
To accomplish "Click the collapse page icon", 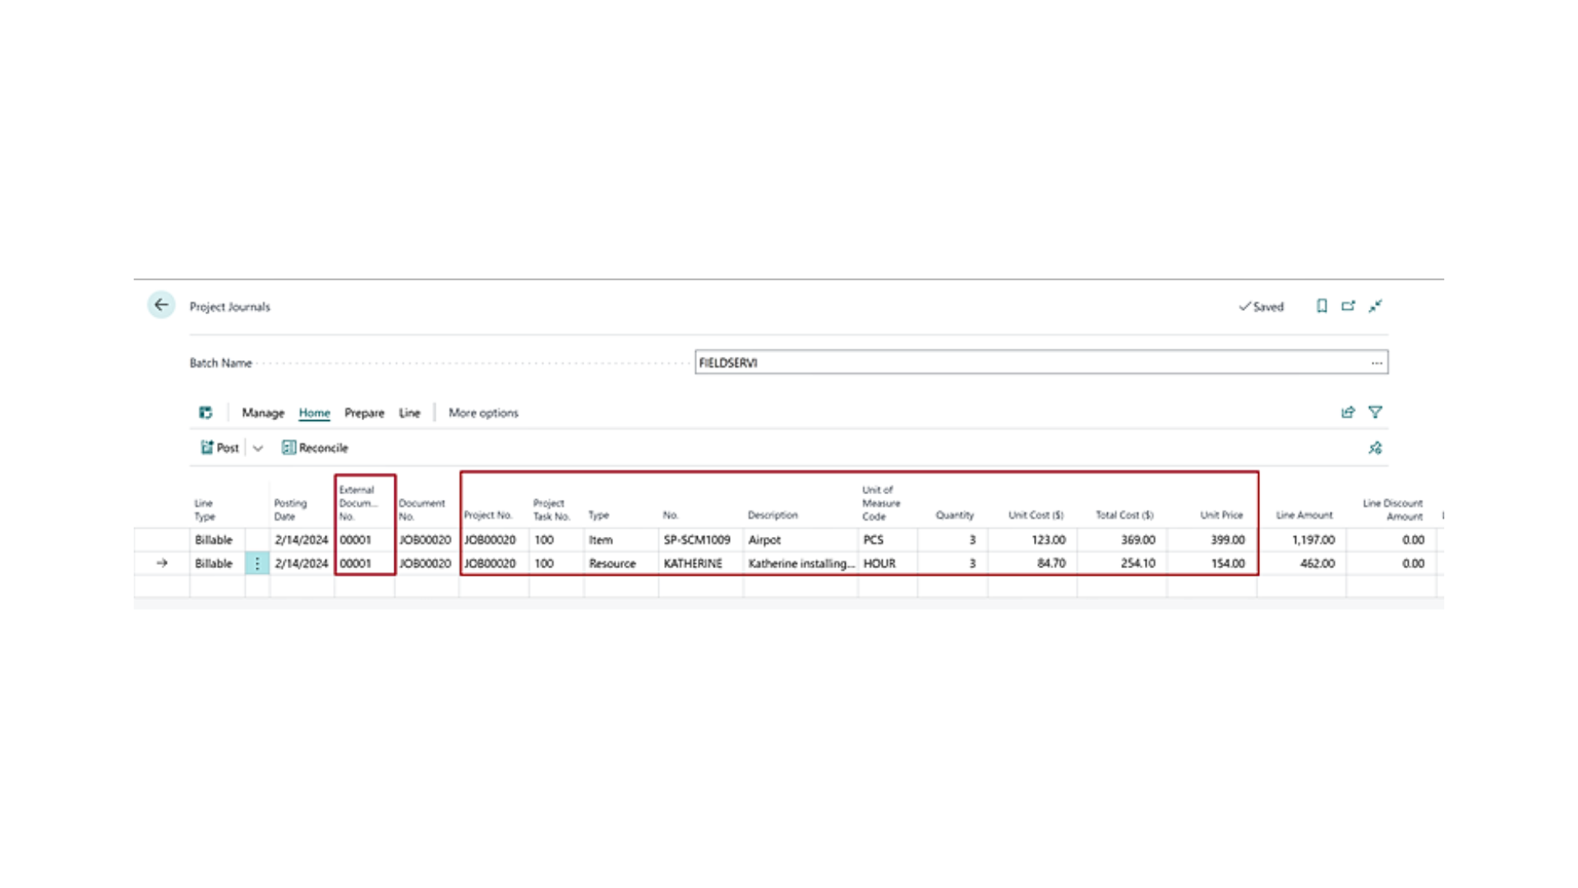I will tap(1375, 306).
